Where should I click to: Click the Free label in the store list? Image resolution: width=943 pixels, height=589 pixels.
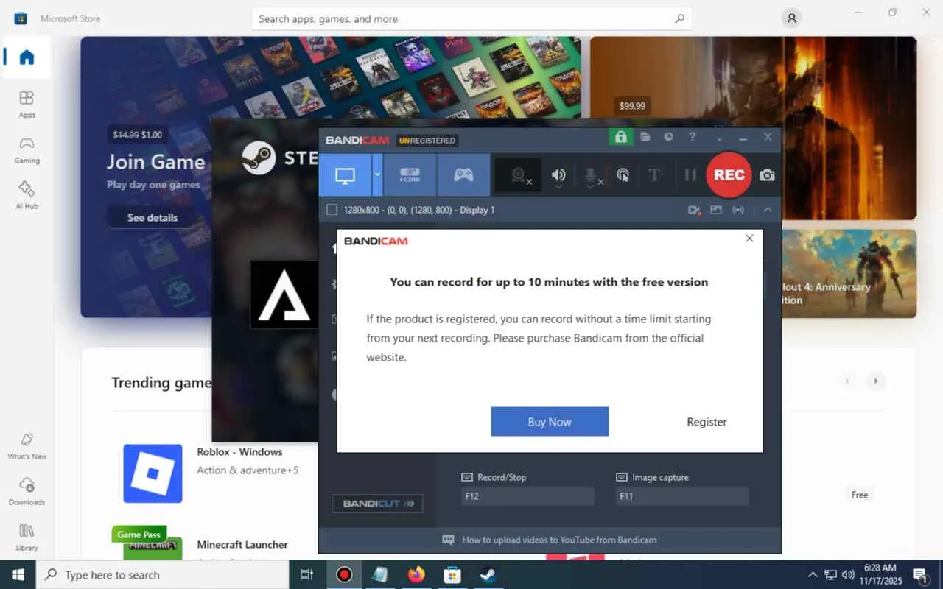tap(860, 495)
